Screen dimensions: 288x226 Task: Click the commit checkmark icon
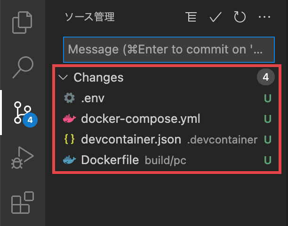pos(216,18)
